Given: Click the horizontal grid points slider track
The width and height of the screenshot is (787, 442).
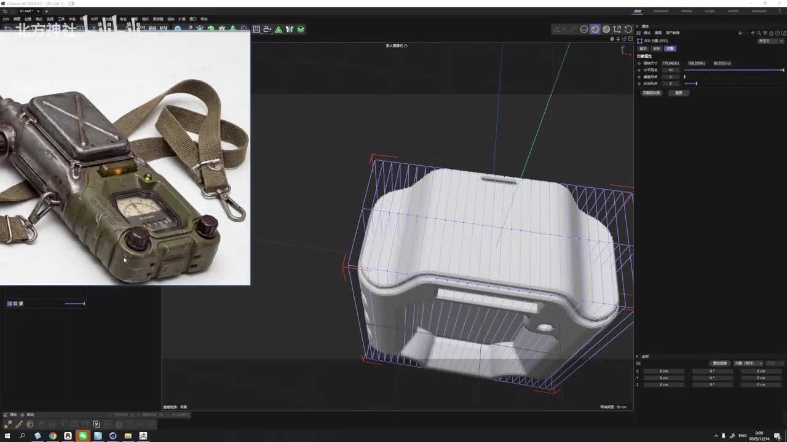Looking at the screenshot, I should point(733,70).
